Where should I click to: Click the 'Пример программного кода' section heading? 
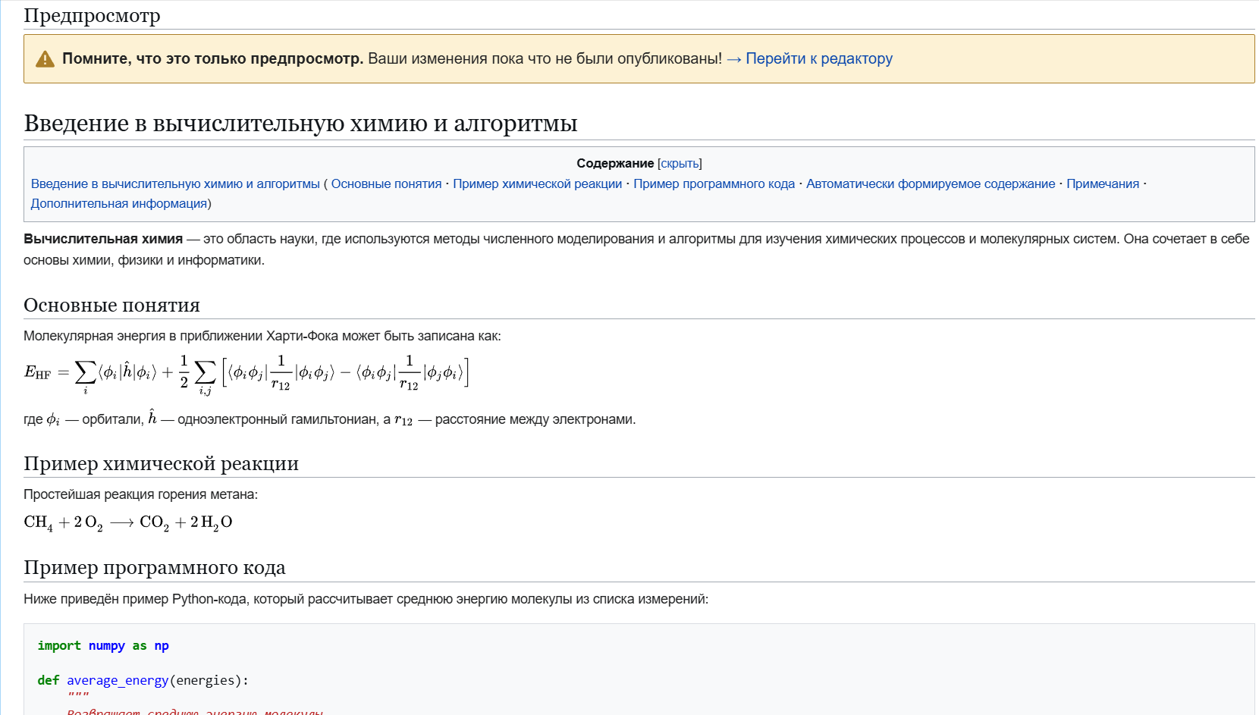point(154,567)
